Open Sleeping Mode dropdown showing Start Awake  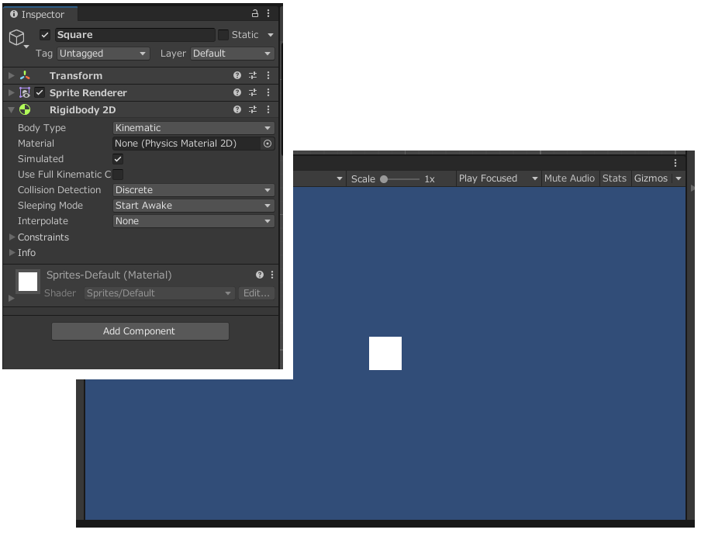[194, 206]
